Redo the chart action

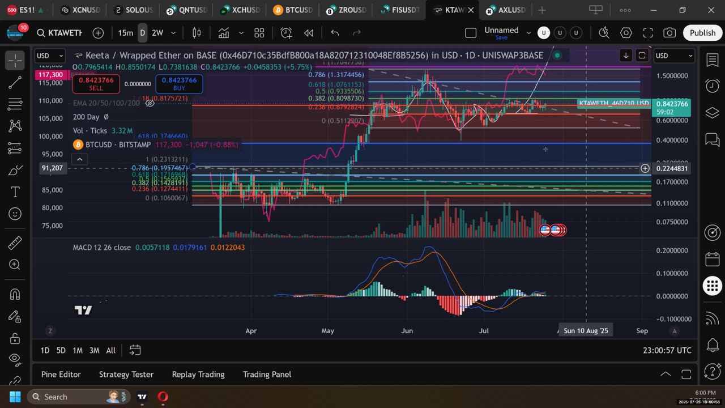tap(357, 33)
